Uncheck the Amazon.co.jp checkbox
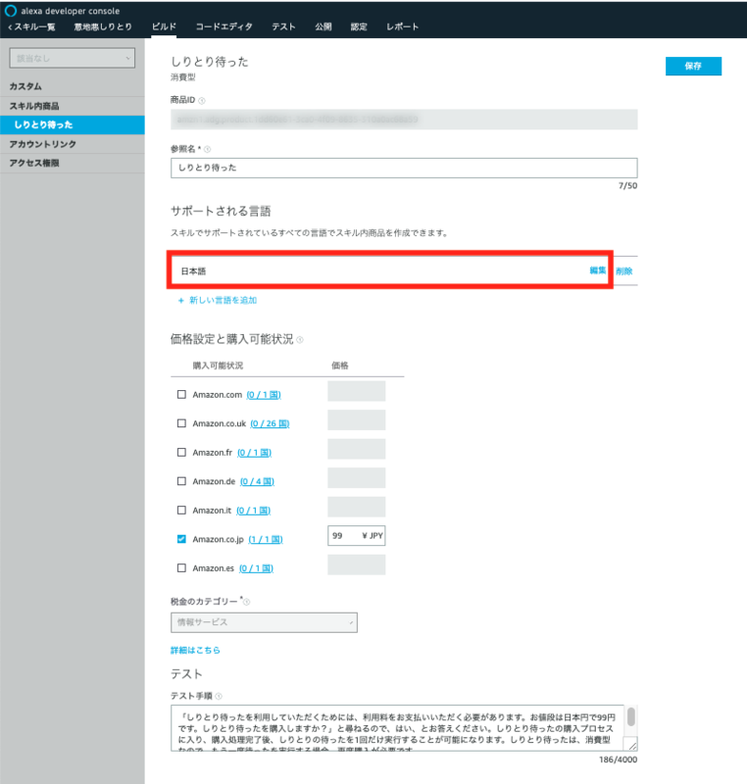Viewport: 747px width, 784px height. [x=181, y=539]
